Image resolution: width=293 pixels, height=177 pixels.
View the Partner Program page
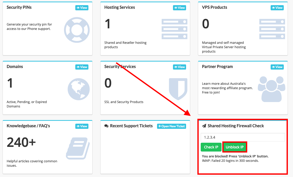click(277, 67)
